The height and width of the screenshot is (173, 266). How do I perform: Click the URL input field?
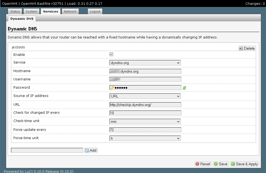(x=145, y=105)
